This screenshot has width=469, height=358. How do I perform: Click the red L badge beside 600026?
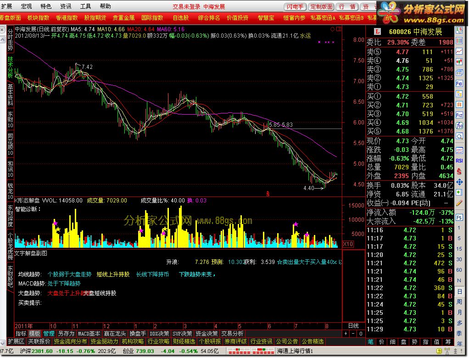tap(378, 31)
